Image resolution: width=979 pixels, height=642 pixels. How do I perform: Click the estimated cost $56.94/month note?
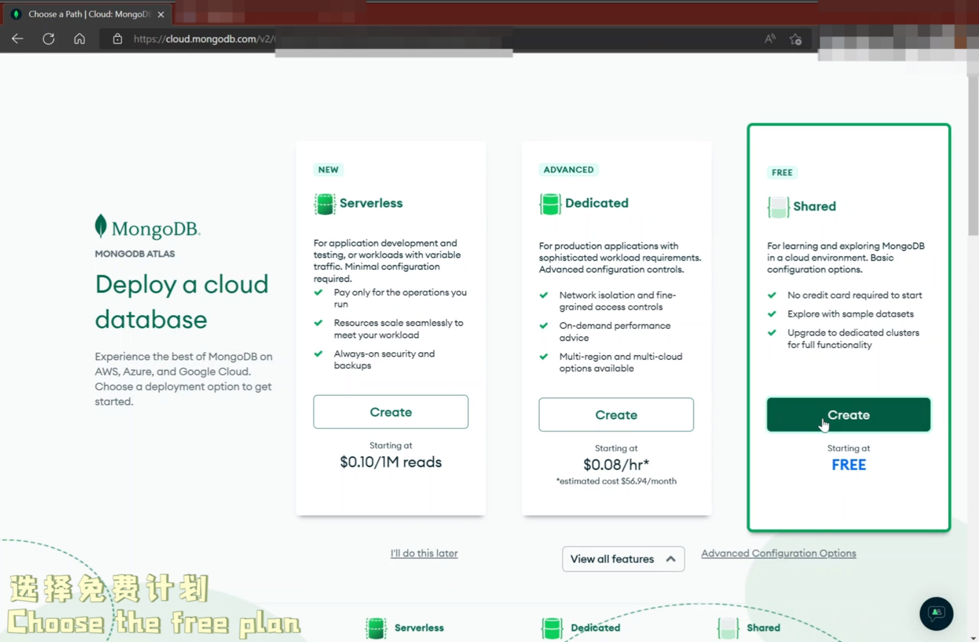click(616, 481)
